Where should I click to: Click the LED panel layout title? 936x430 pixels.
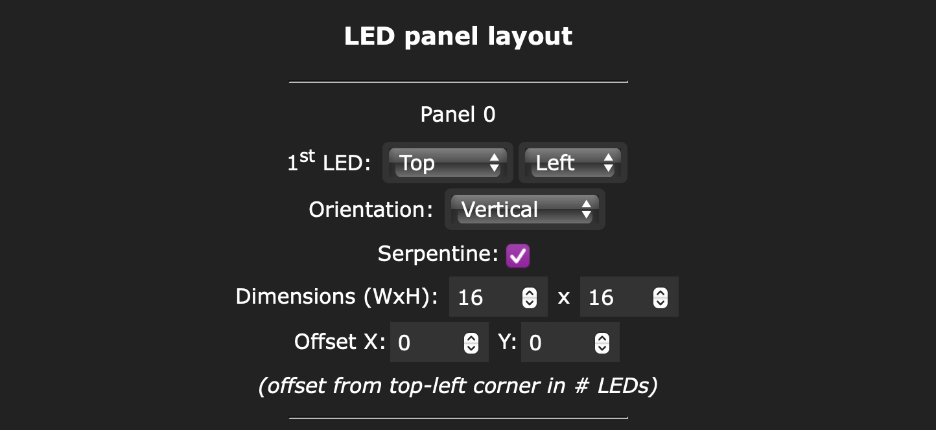[x=458, y=36]
